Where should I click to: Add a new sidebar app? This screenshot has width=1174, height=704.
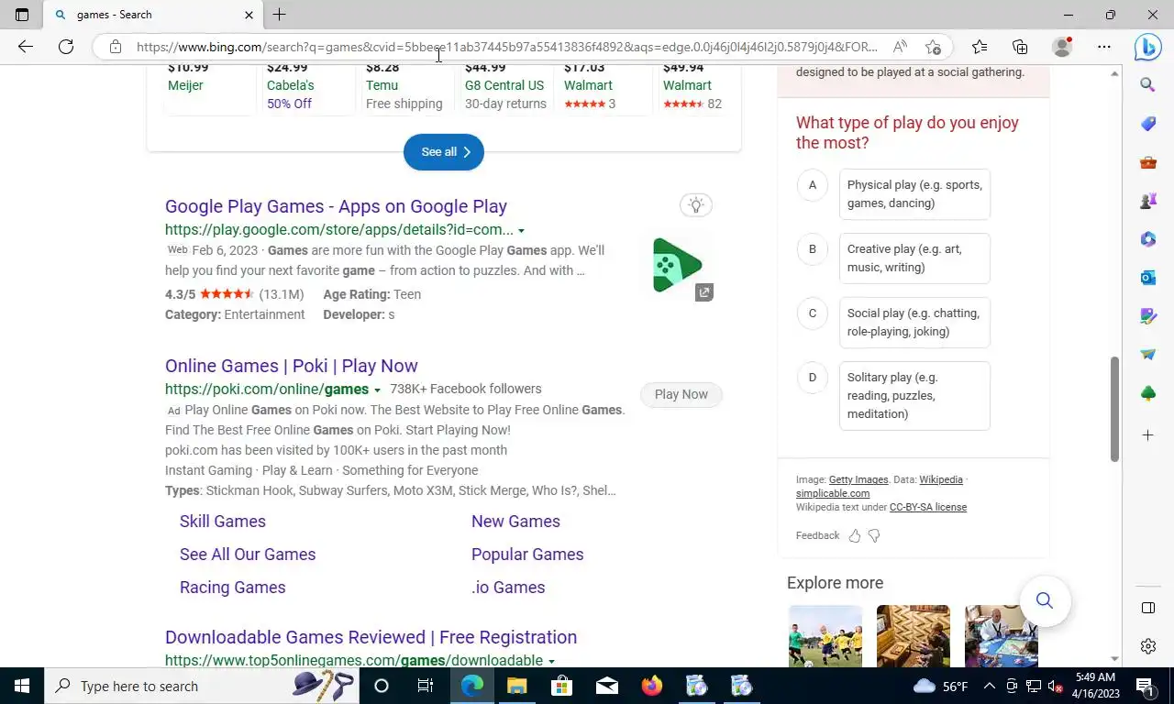click(x=1147, y=435)
